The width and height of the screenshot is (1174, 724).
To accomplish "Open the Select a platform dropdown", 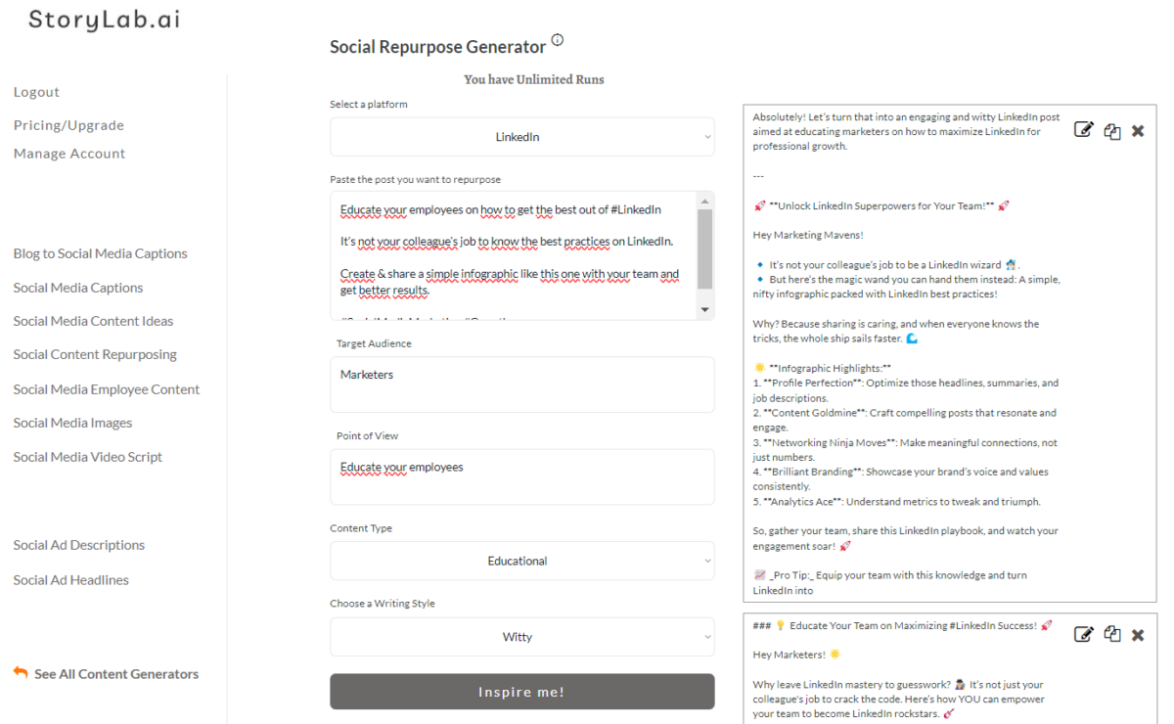I will click(x=521, y=137).
